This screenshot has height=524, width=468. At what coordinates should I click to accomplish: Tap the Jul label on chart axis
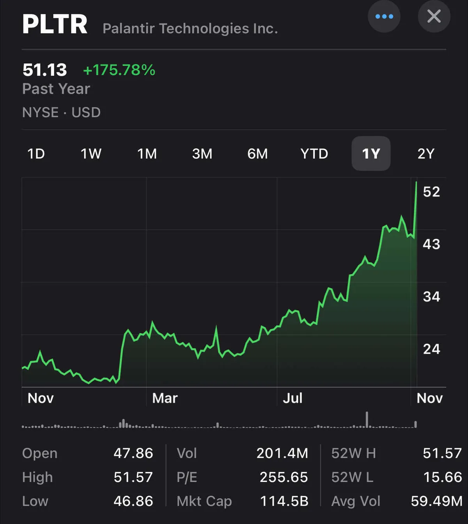point(292,398)
